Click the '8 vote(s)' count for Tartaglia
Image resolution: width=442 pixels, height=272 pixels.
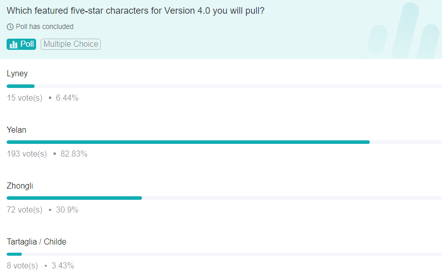pos(22,265)
